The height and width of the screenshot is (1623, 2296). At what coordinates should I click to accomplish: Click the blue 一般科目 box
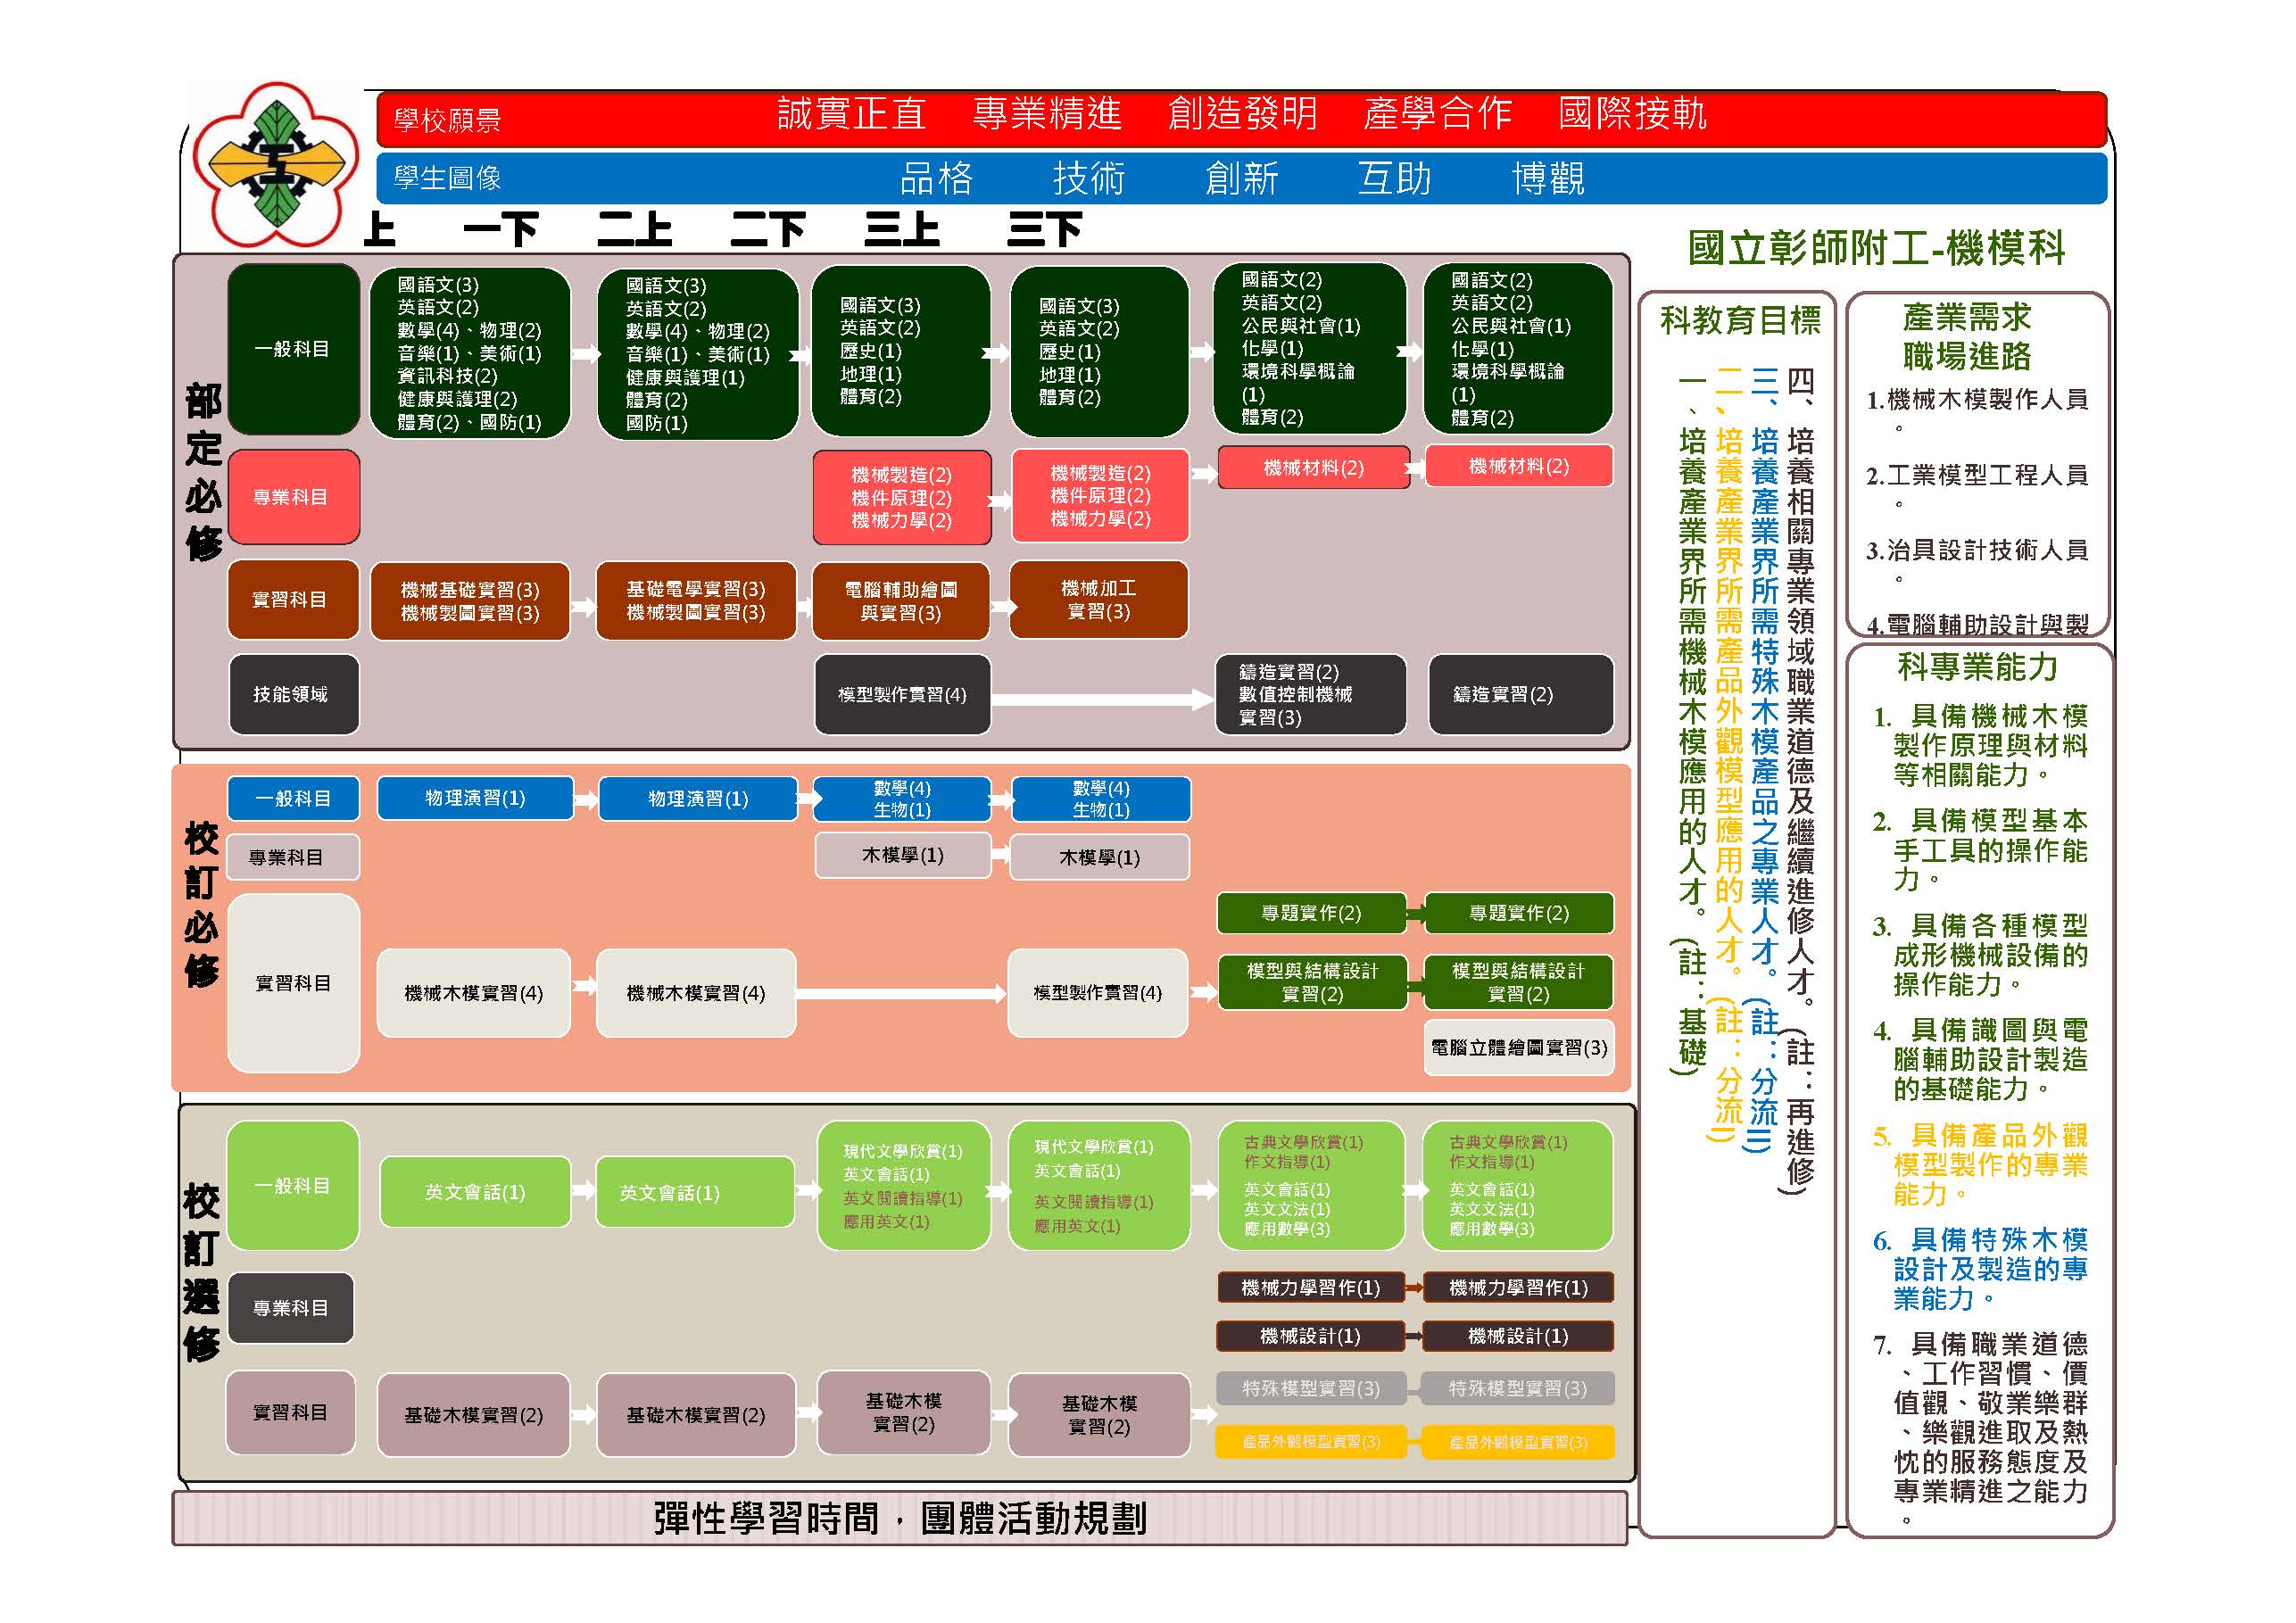coord(293,798)
